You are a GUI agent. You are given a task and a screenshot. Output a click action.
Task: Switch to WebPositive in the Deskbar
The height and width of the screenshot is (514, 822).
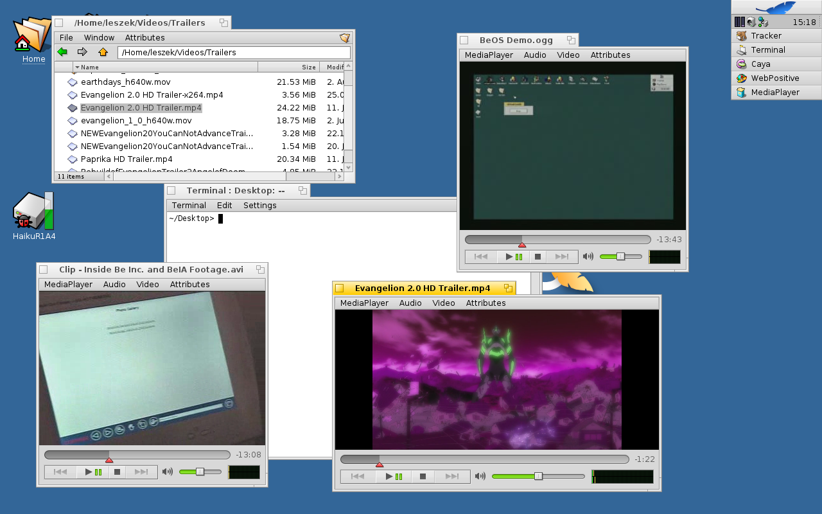pos(775,78)
